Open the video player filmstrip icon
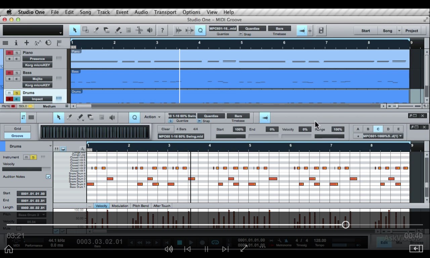This screenshot has width=430, height=258. coord(321,31)
